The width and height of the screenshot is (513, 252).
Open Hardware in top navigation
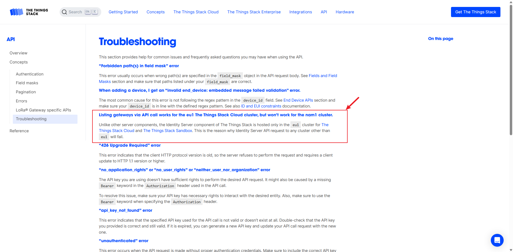pos(345,12)
